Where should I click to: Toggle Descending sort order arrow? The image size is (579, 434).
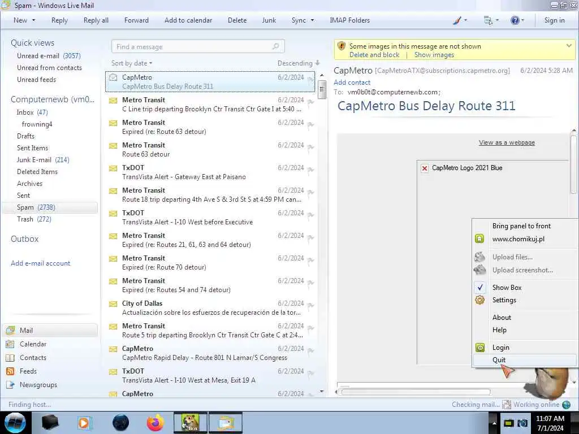pyautogui.click(x=317, y=63)
